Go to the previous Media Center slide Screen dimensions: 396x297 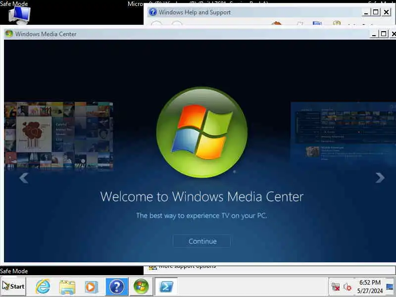[x=24, y=178]
